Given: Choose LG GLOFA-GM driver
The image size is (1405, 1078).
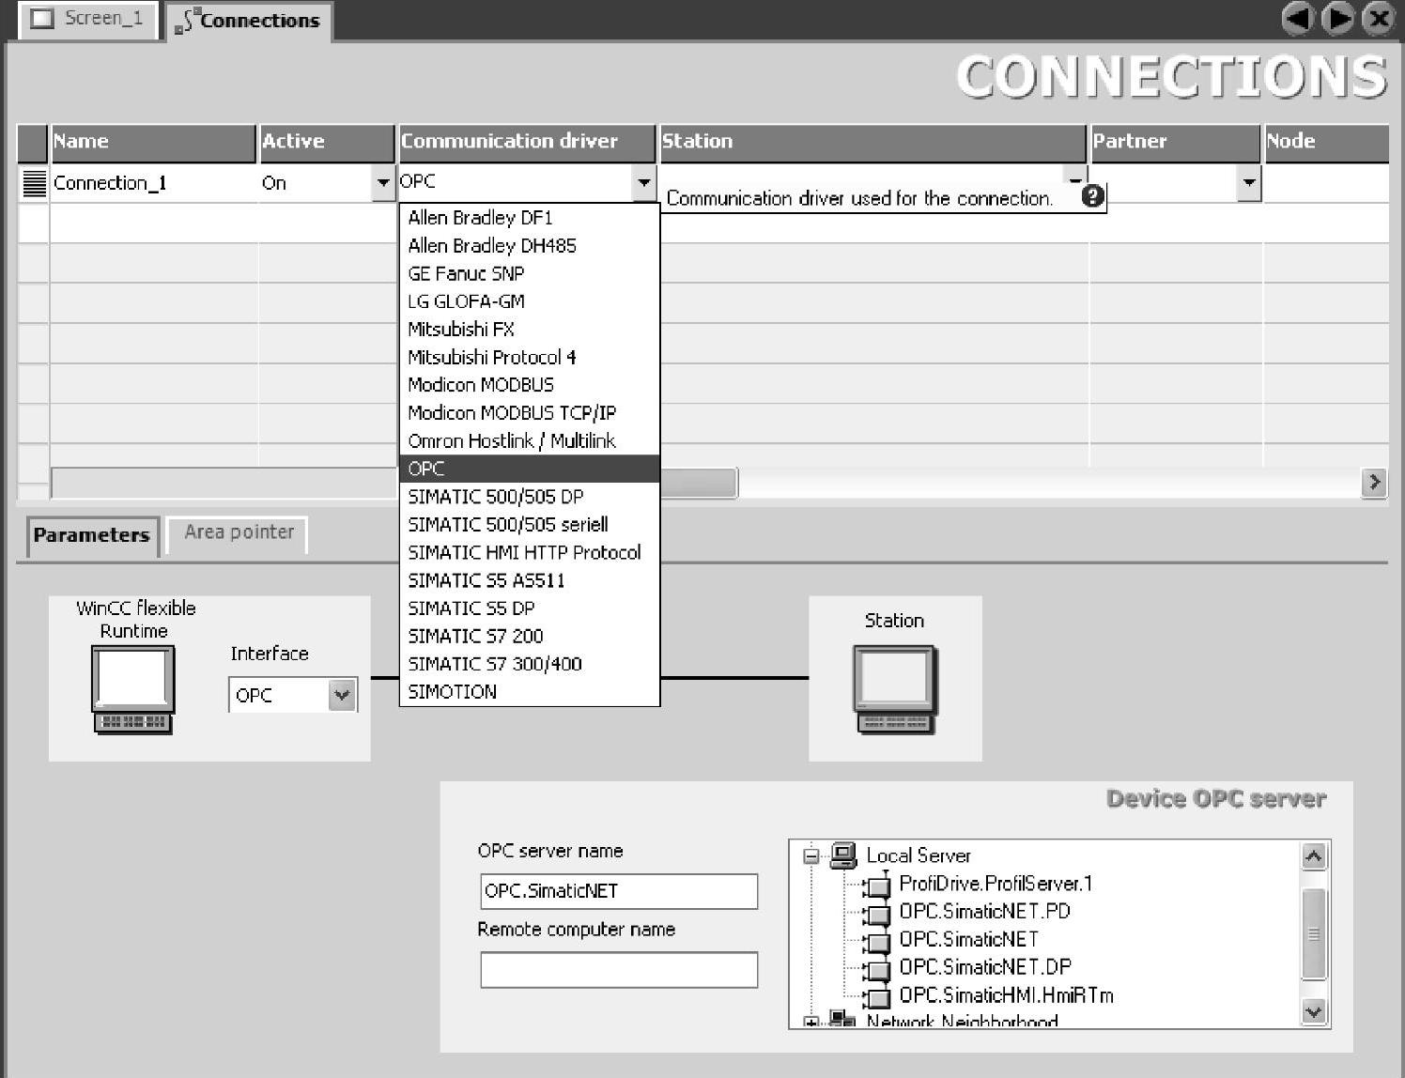Looking at the screenshot, I should pos(530,301).
